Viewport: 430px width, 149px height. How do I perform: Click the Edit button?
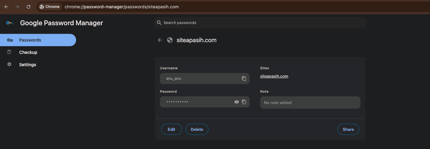click(x=171, y=129)
